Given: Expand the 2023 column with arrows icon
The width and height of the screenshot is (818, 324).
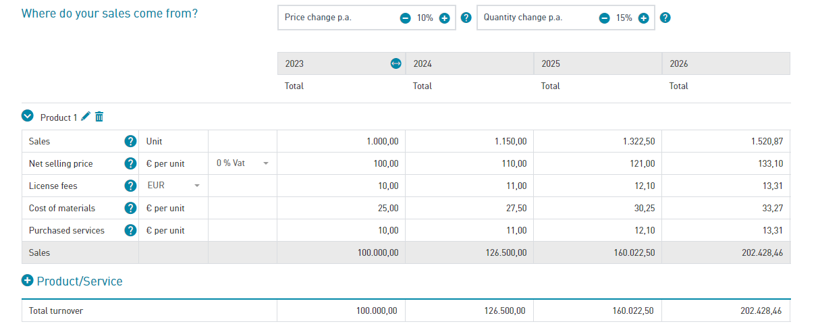Looking at the screenshot, I should point(396,63).
